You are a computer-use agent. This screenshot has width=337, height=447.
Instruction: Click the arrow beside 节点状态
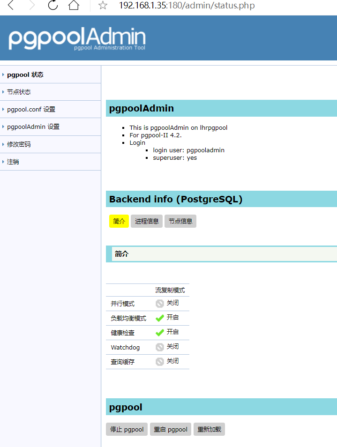(x=3, y=92)
